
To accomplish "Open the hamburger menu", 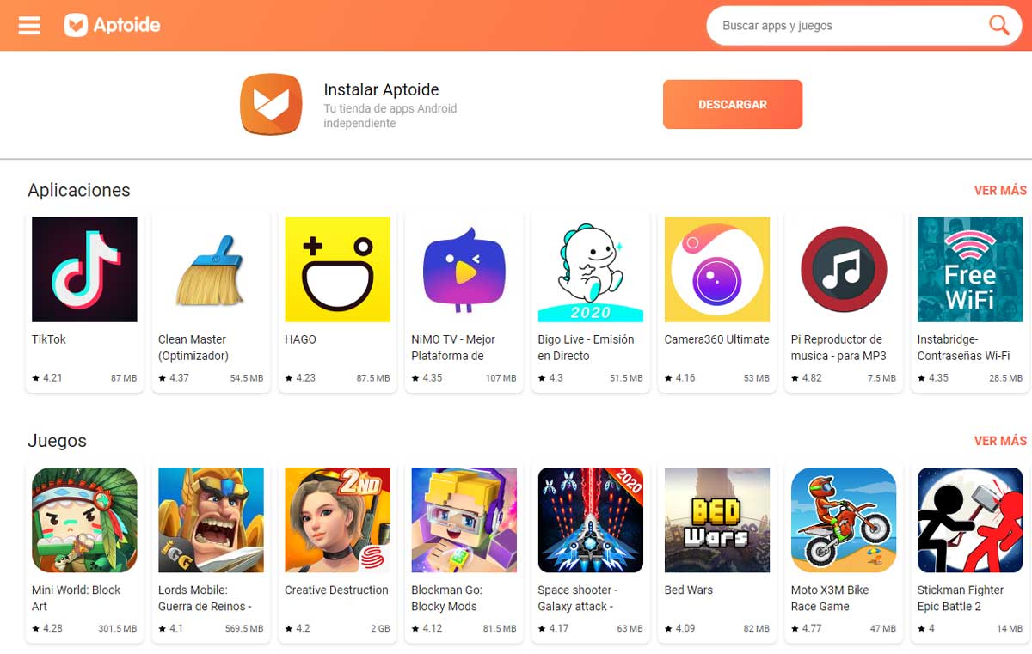I will coord(29,25).
